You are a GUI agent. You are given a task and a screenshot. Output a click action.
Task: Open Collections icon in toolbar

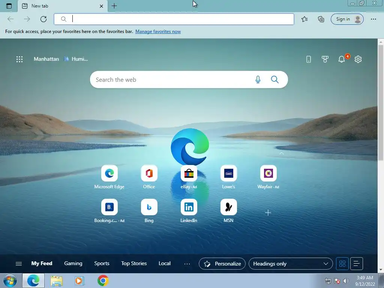click(x=321, y=19)
